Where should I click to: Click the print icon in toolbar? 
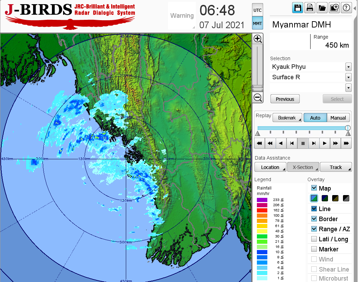coord(310,8)
